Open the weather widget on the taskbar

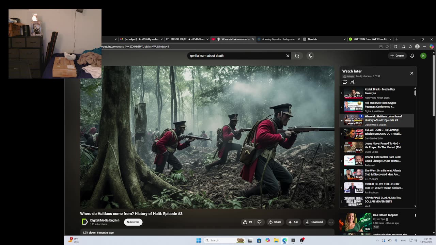tap(74, 240)
